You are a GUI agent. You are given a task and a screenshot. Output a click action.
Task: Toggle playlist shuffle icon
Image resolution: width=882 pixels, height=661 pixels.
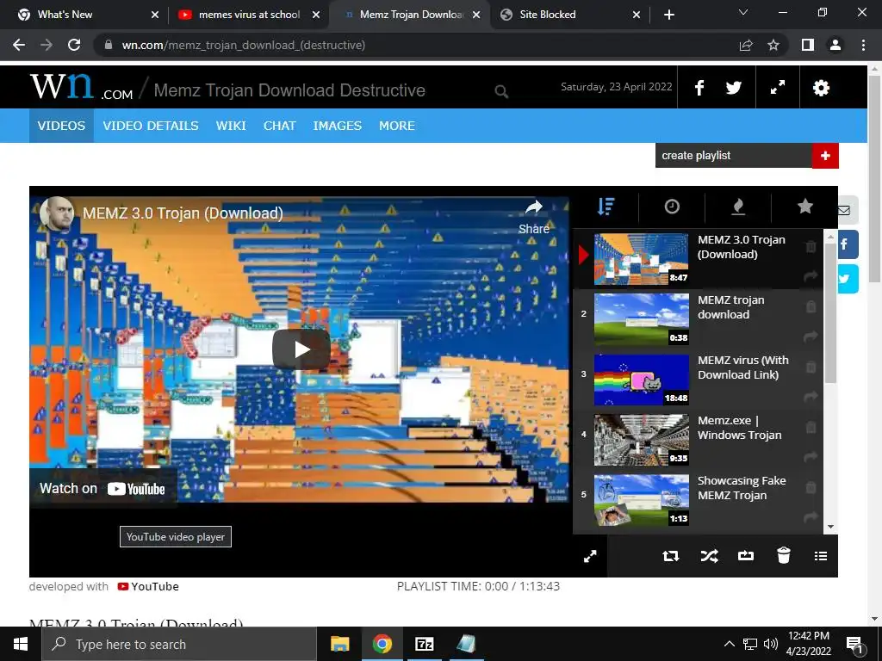tap(709, 556)
